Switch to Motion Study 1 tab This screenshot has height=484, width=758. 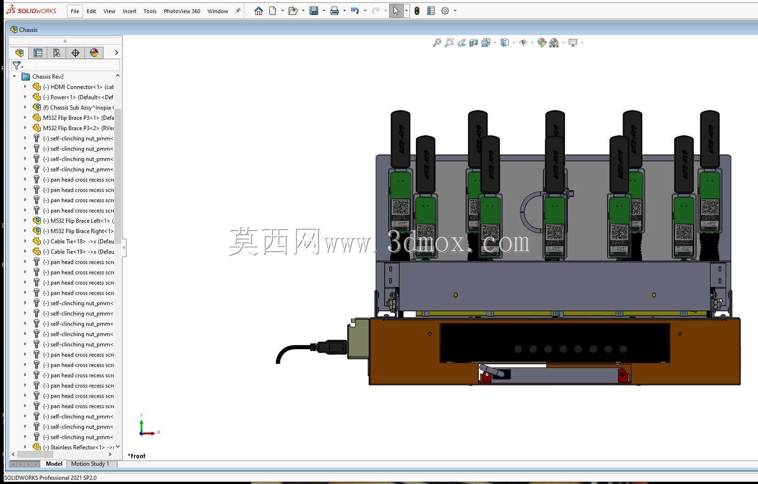pos(90,464)
